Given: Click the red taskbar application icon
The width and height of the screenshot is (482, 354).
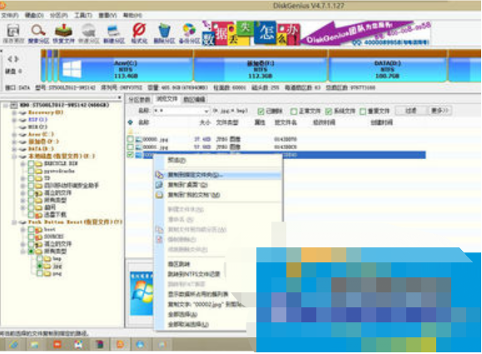Looking at the screenshot, I should click(57, 345).
